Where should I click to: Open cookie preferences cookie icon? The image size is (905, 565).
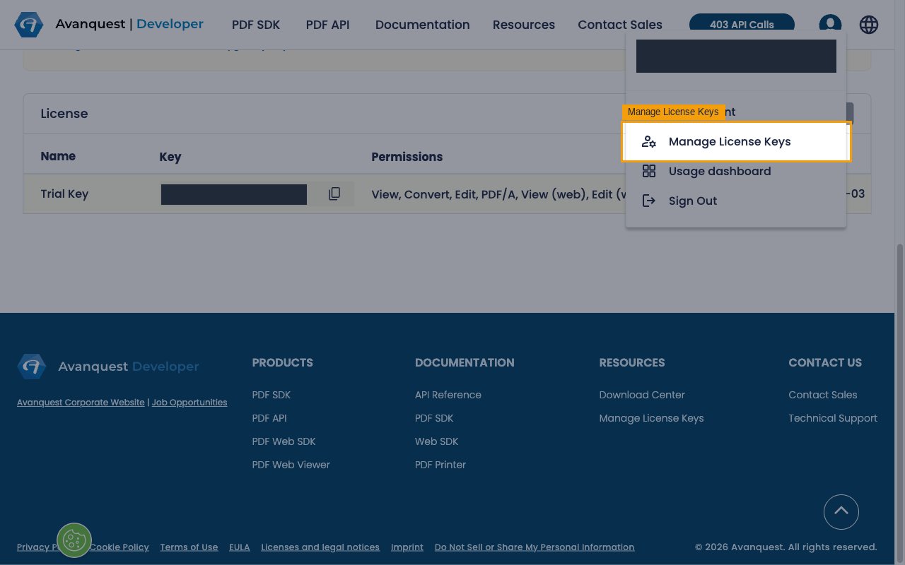point(74,540)
